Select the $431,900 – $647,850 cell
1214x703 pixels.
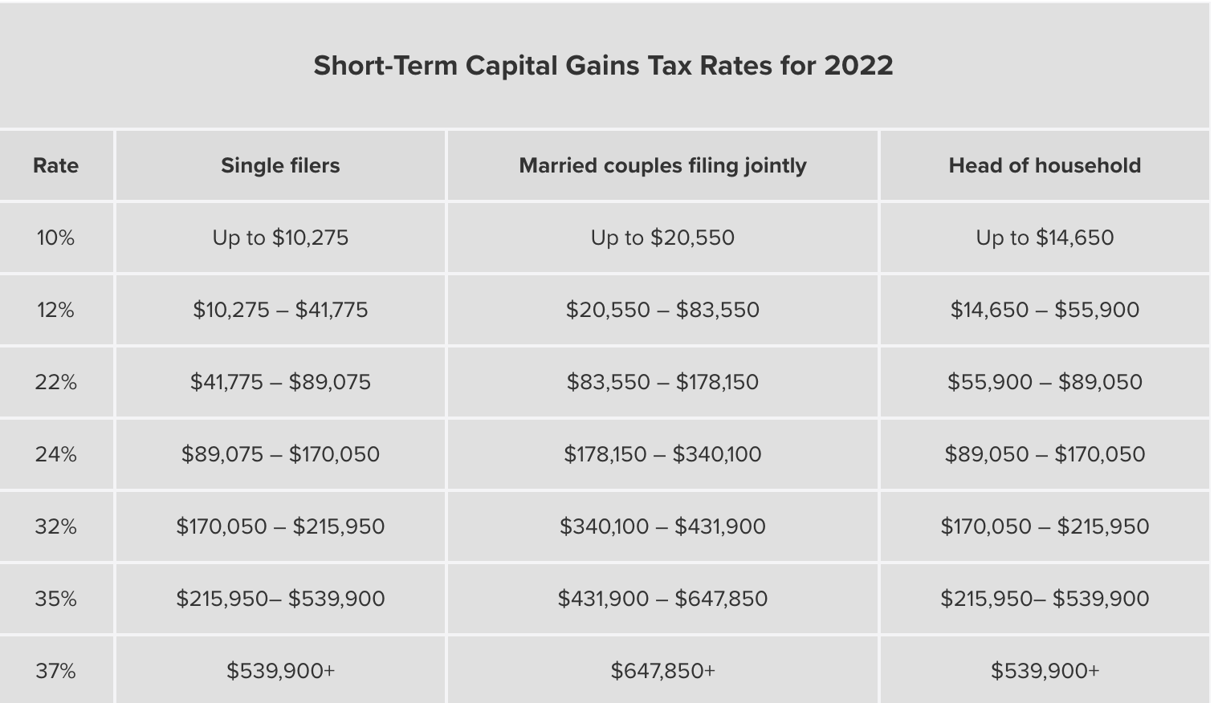tap(662, 599)
